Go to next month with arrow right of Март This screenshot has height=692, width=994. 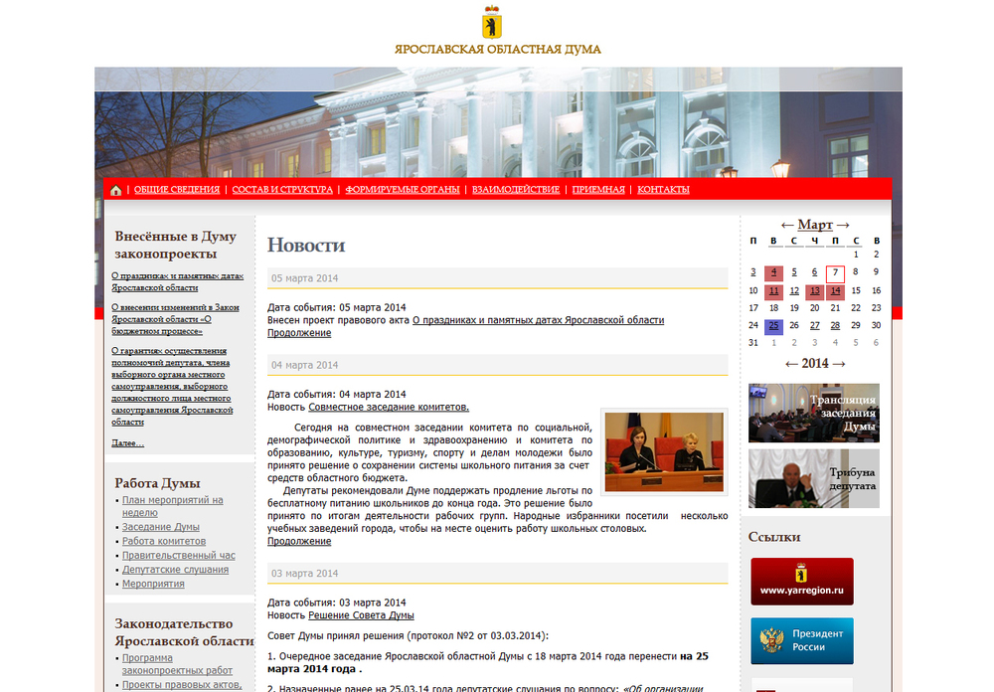point(843,225)
